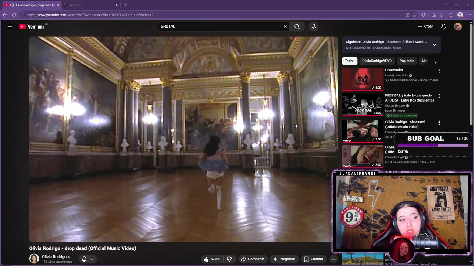Expand the Siguiente mix playlist panel
The height and width of the screenshot is (266, 474).
coord(434,45)
